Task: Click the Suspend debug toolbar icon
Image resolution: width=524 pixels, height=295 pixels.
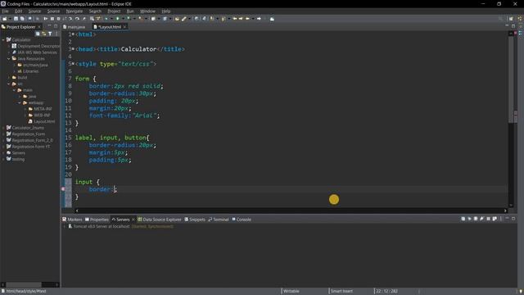Action: pyautogui.click(x=52, y=19)
